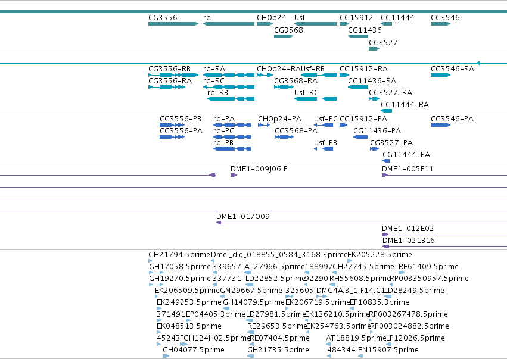Select the CG3556-PA protein glyph
This screenshot has height=359, width=507.
(x=172, y=137)
